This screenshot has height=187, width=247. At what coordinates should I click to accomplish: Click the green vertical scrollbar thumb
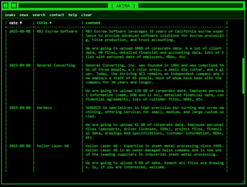point(243,76)
